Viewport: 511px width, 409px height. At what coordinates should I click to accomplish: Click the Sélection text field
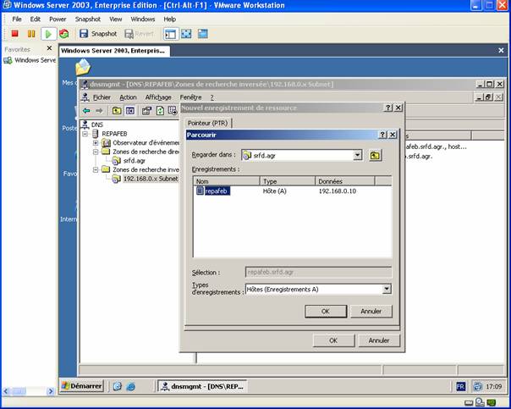click(318, 272)
